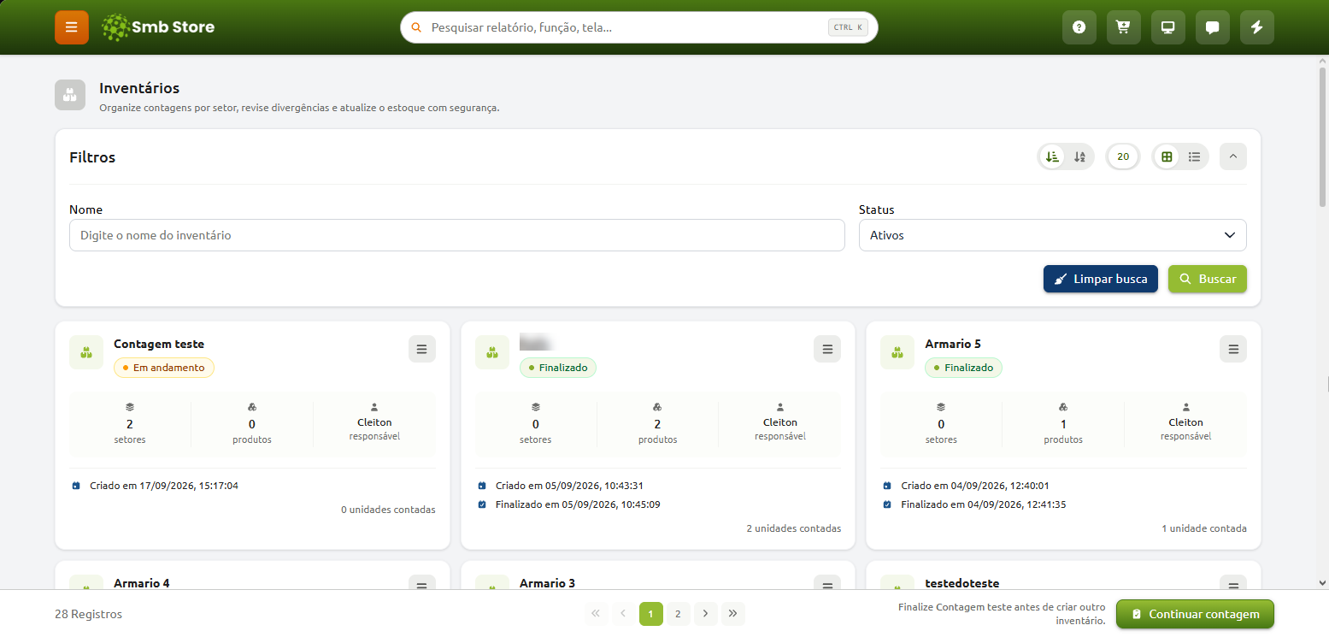Select page 1 in pagination
The width and height of the screenshot is (1329, 637).
651,614
